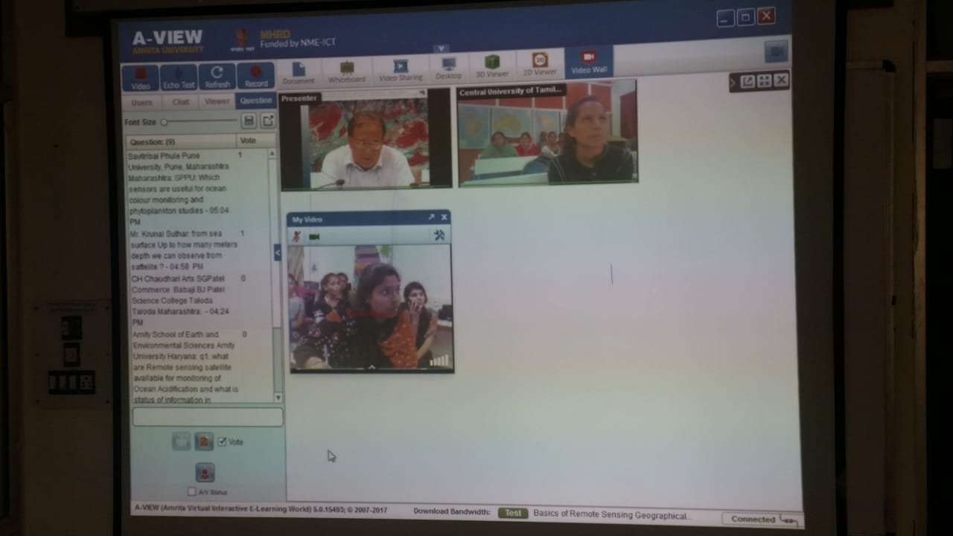Image resolution: width=953 pixels, height=536 pixels.
Task: Pop out the question panel
Action: [268, 120]
